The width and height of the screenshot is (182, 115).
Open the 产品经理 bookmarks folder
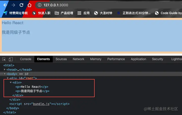click(x=64, y=13)
